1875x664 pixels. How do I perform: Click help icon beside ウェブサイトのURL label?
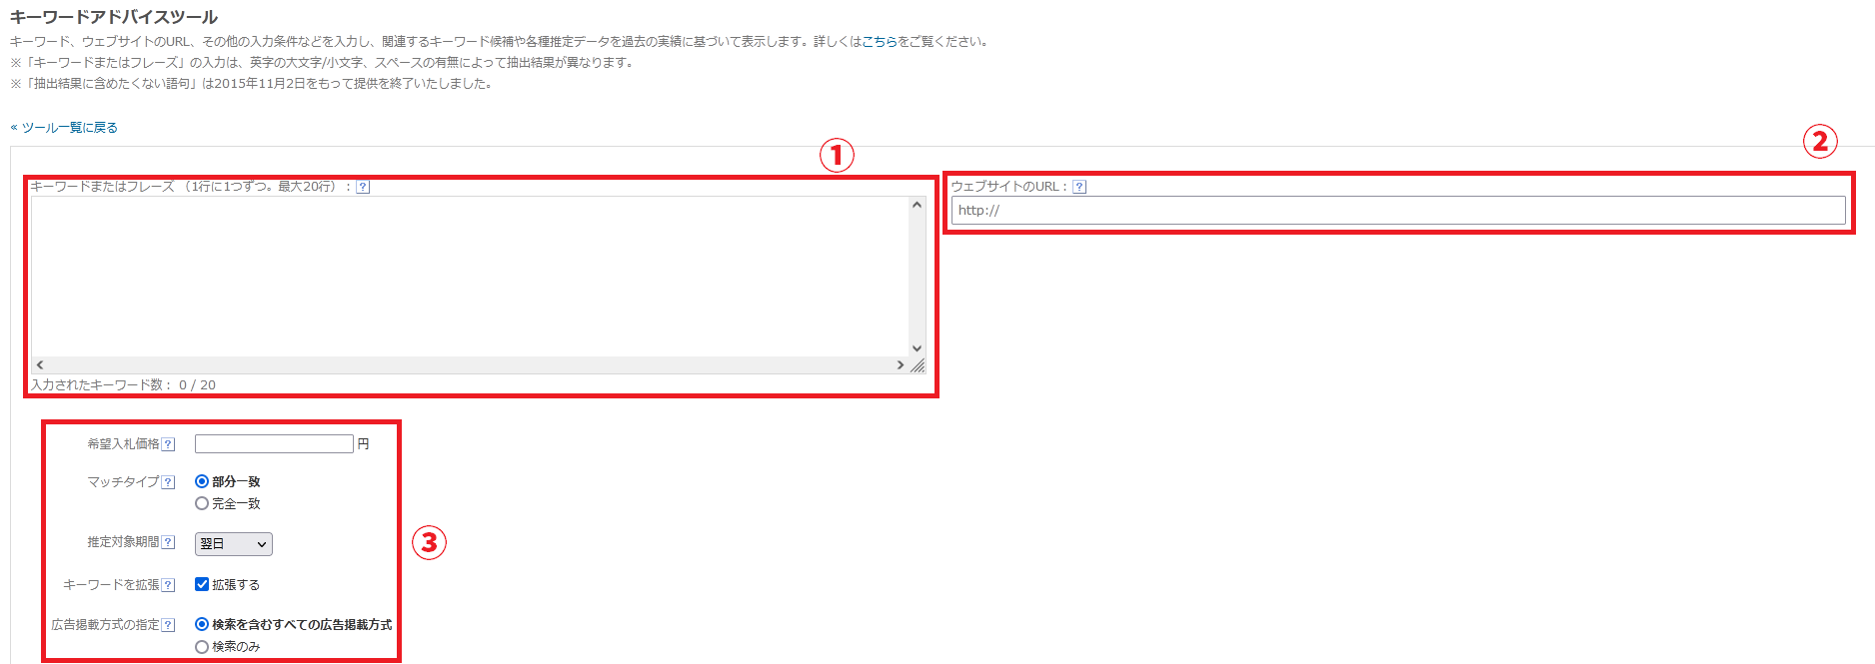tap(1079, 187)
